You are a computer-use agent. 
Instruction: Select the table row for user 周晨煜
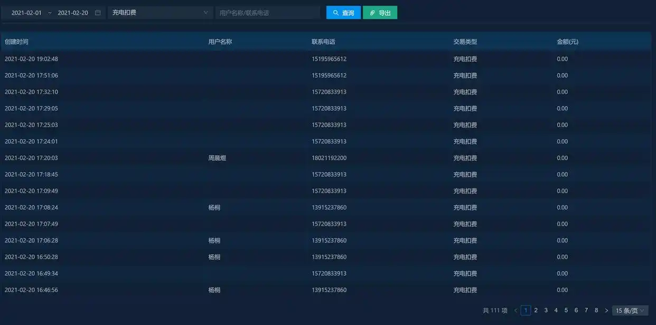pos(327,157)
